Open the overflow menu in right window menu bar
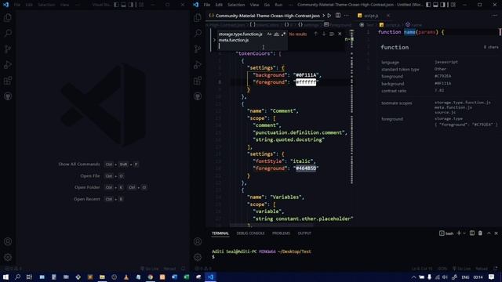 click(291, 5)
